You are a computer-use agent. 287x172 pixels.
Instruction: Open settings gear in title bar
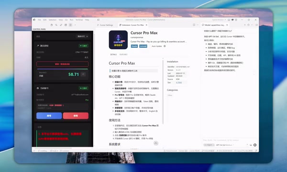click(x=236, y=20)
